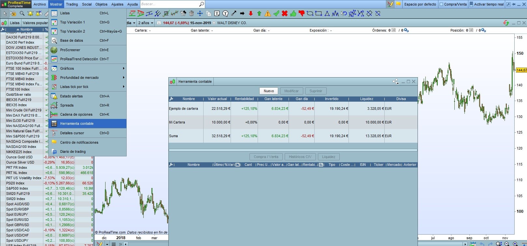This screenshot has width=527, height=246.
Task: Select the blue four-arrow move tool
Action: (200, 13)
